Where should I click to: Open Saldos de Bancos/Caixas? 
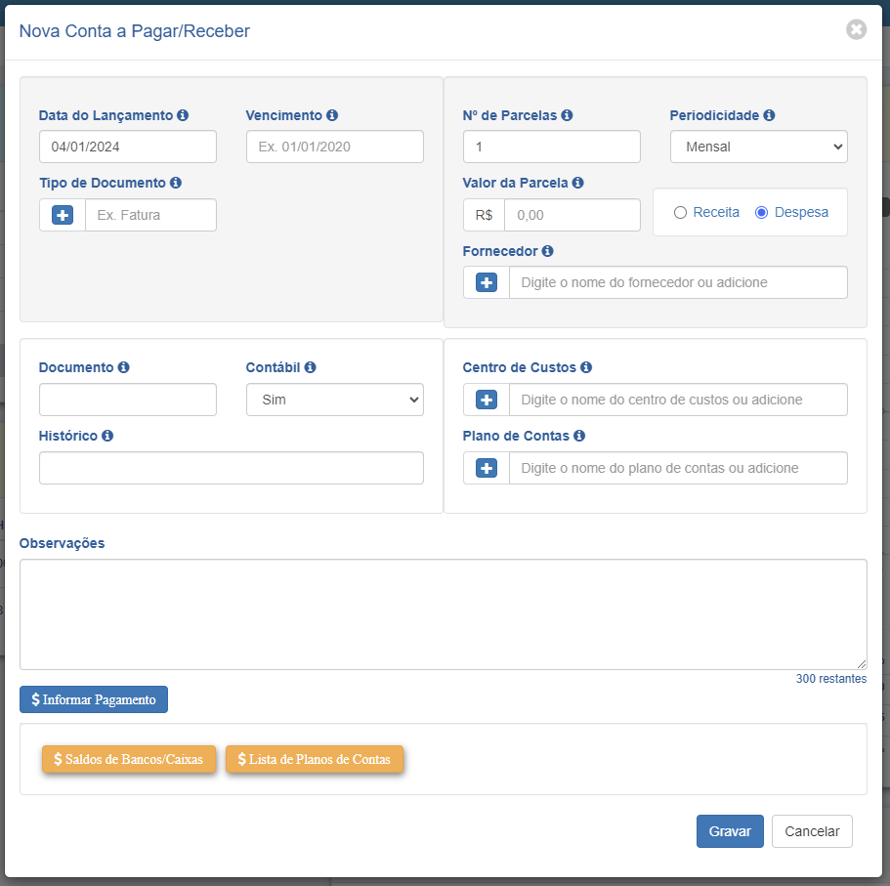(129, 759)
